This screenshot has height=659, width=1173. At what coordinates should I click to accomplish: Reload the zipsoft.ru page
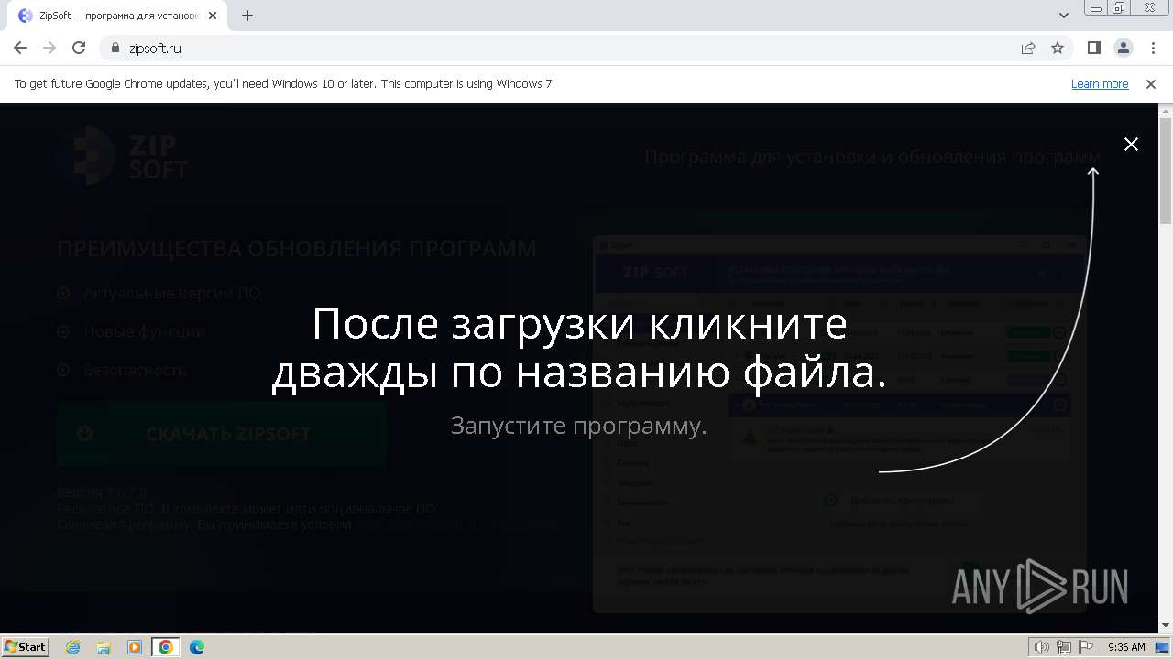pos(79,48)
